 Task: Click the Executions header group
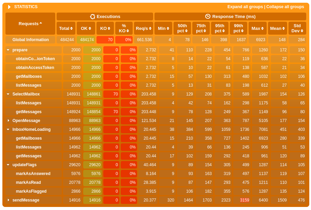pyautogui.click(x=105, y=17)
